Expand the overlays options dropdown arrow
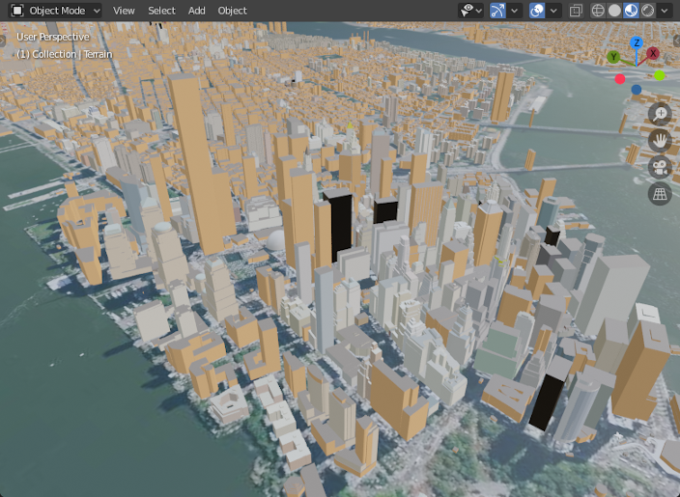 553,11
